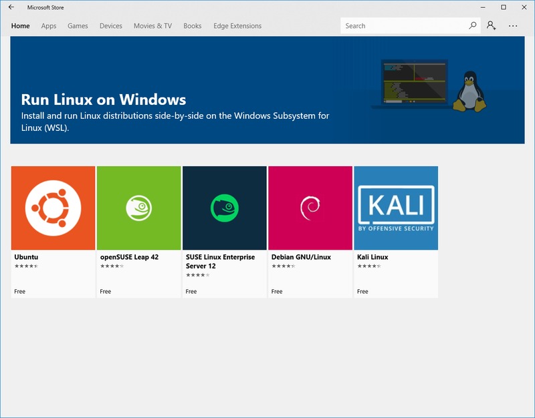The height and width of the screenshot is (418, 535).
Task: Select the Movies & TV tab
Action: pyautogui.click(x=152, y=26)
